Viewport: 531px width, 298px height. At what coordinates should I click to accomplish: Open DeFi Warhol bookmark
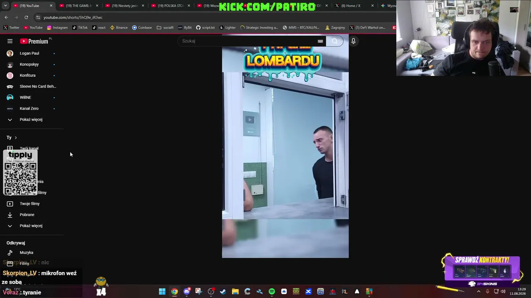[367, 28]
